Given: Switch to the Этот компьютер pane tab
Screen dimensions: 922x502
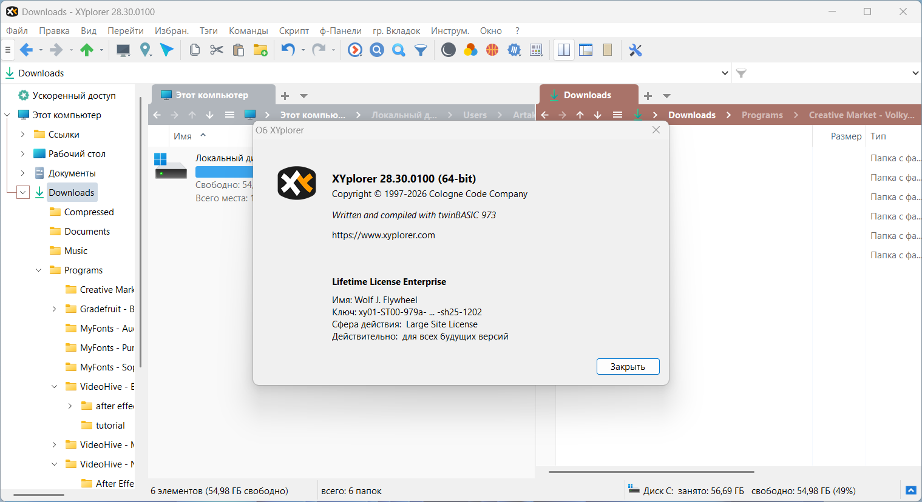Looking at the screenshot, I should [212, 95].
